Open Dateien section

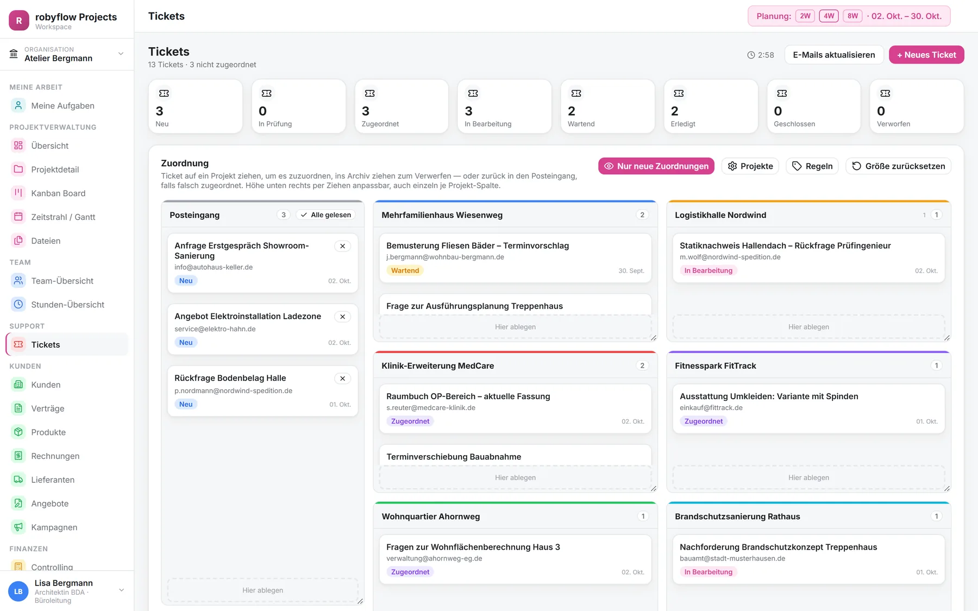click(x=67, y=241)
